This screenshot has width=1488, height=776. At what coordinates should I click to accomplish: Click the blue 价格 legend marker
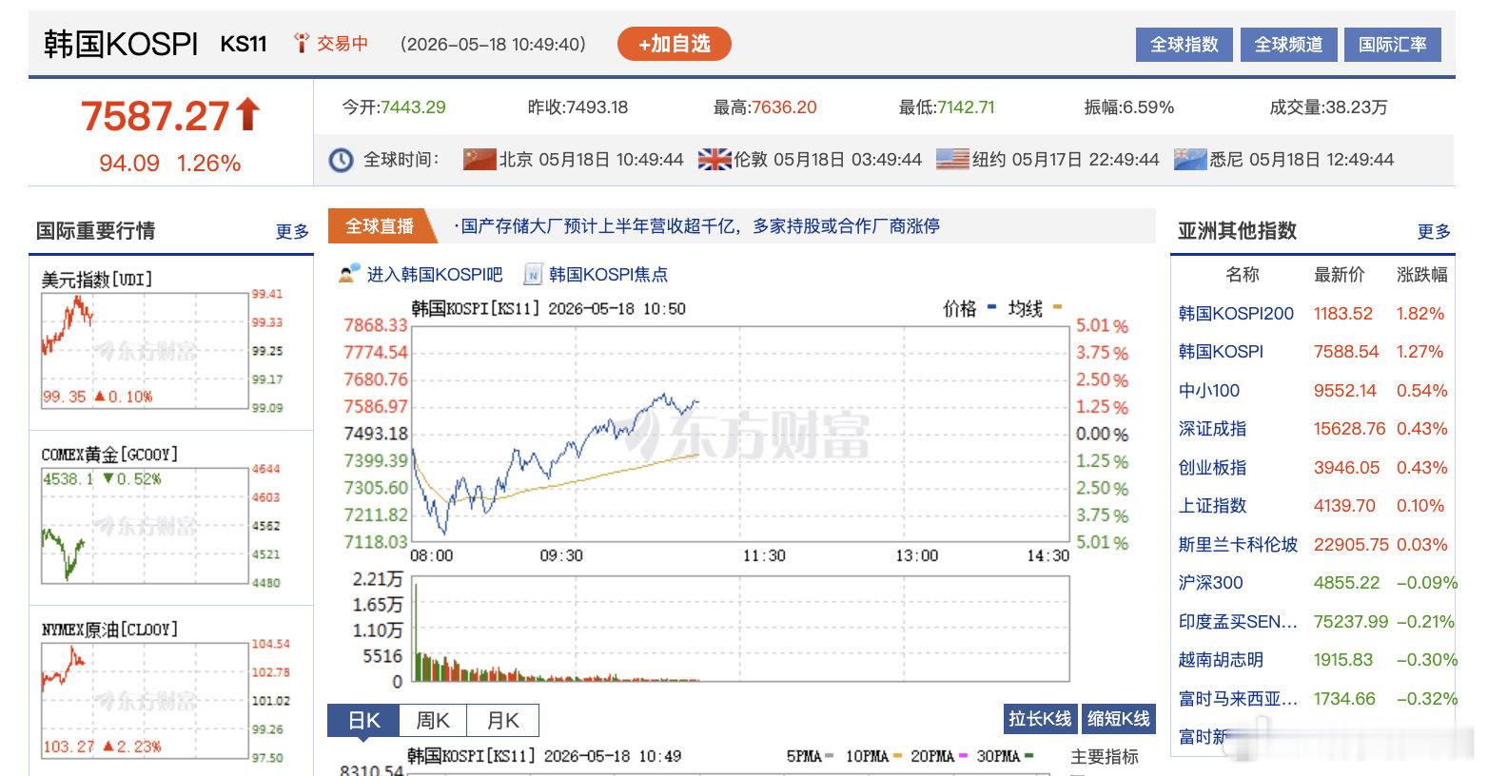(991, 307)
